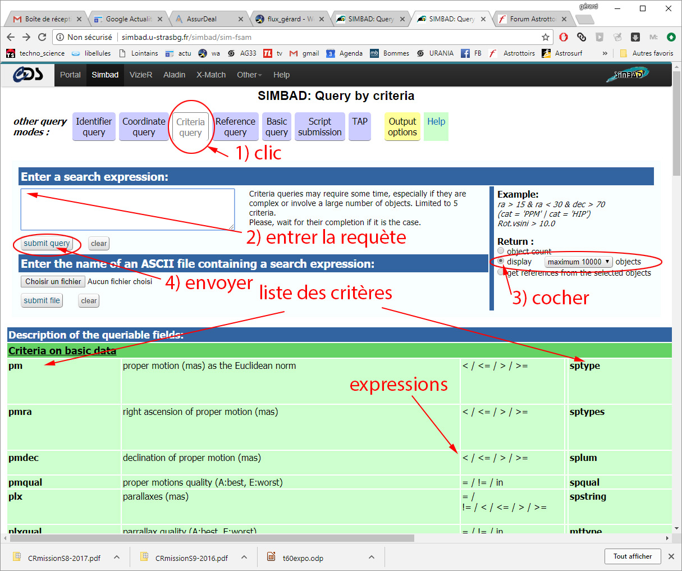The image size is (682, 571).
Task: Open Basic query mode
Action: 277,126
